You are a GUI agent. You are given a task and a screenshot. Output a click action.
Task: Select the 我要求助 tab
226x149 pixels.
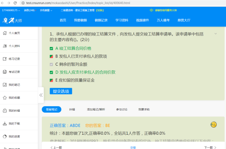144,109
